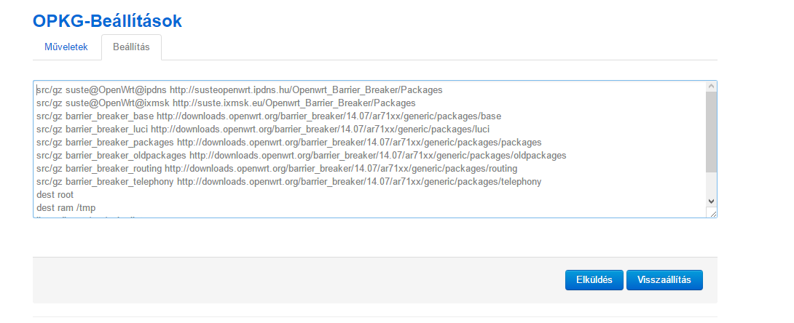This screenshot has height=323, width=794.
Task: Click the 'dest root' line
Action: [55, 195]
